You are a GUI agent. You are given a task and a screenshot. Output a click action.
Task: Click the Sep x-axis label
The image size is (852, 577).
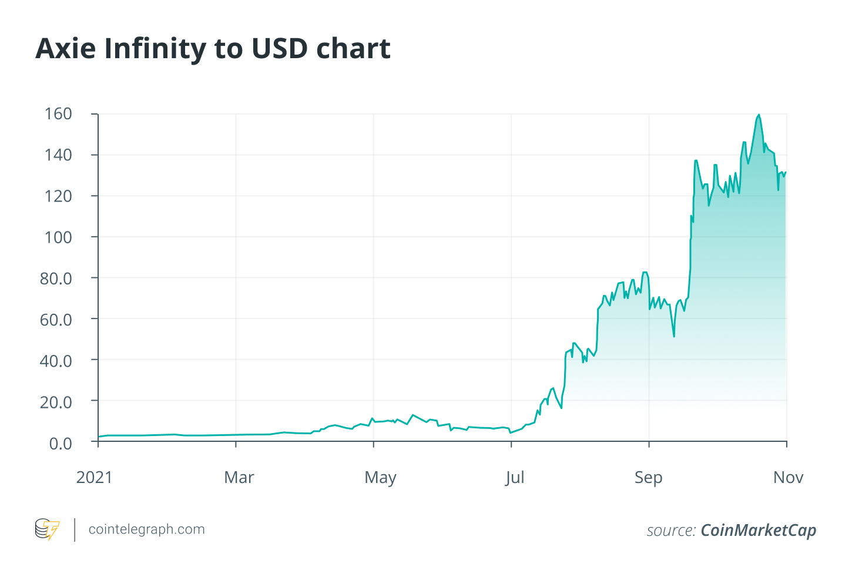pyautogui.click(x=648, y=477)
